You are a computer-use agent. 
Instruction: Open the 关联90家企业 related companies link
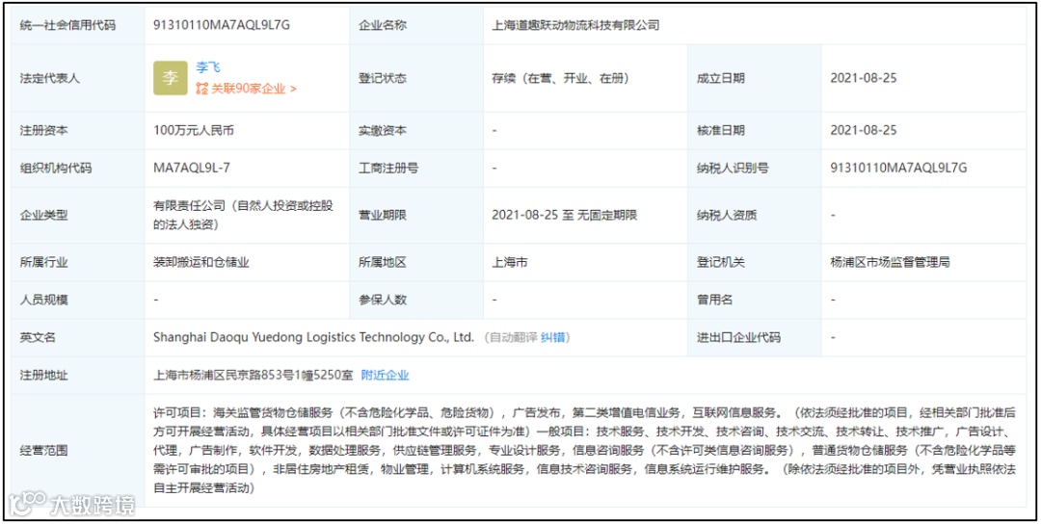[x=247, y=89]
